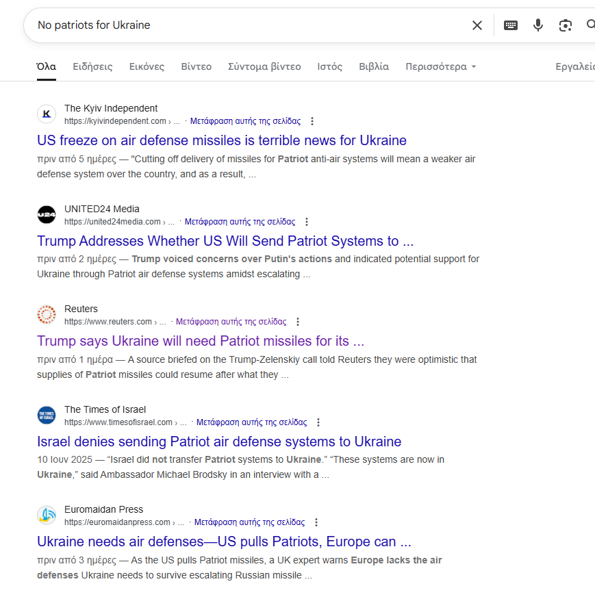This screenshot has width=595, height=599.
Task: Click 'The Times of Israel' source name
Action: coord(105,409)
